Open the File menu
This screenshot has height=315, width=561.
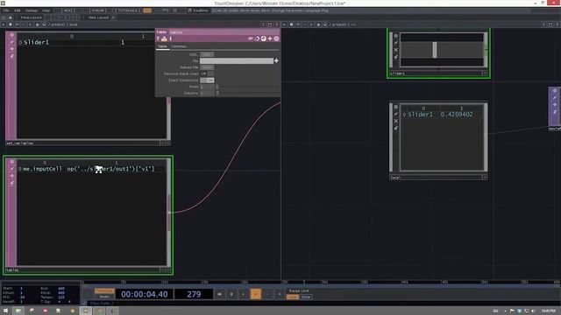click(6, 10)
